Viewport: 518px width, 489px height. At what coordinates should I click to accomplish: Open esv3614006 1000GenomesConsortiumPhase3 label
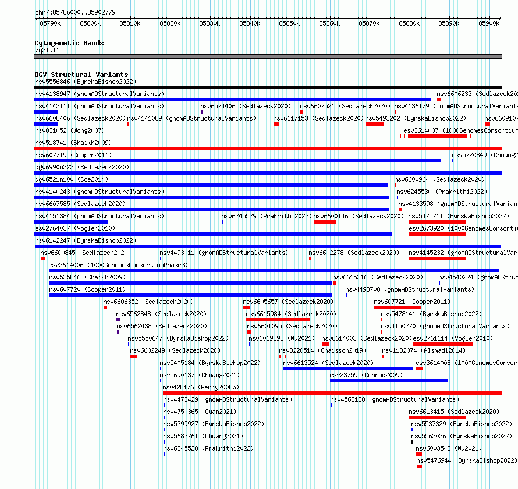pyautogui.click(x=118, y=265)
